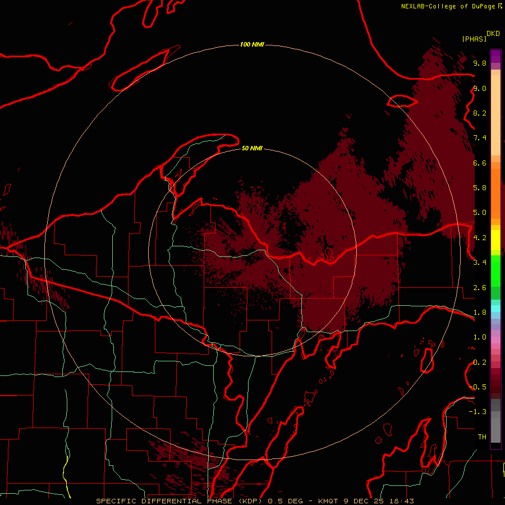Click the 9.0 value on the scale
505x505 pixels.
click(480, 88)
